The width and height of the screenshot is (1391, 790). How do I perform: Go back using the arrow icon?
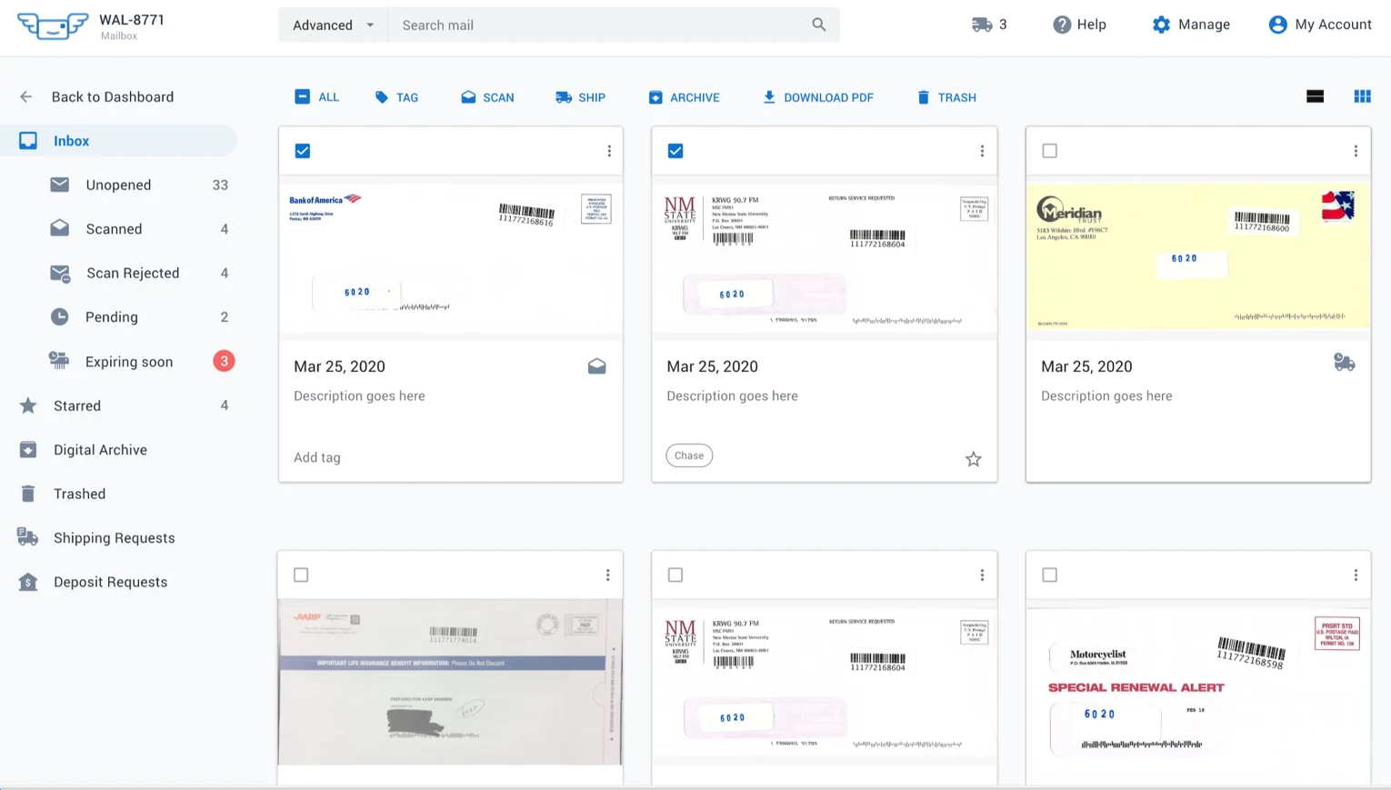click(x=26, y=96)
